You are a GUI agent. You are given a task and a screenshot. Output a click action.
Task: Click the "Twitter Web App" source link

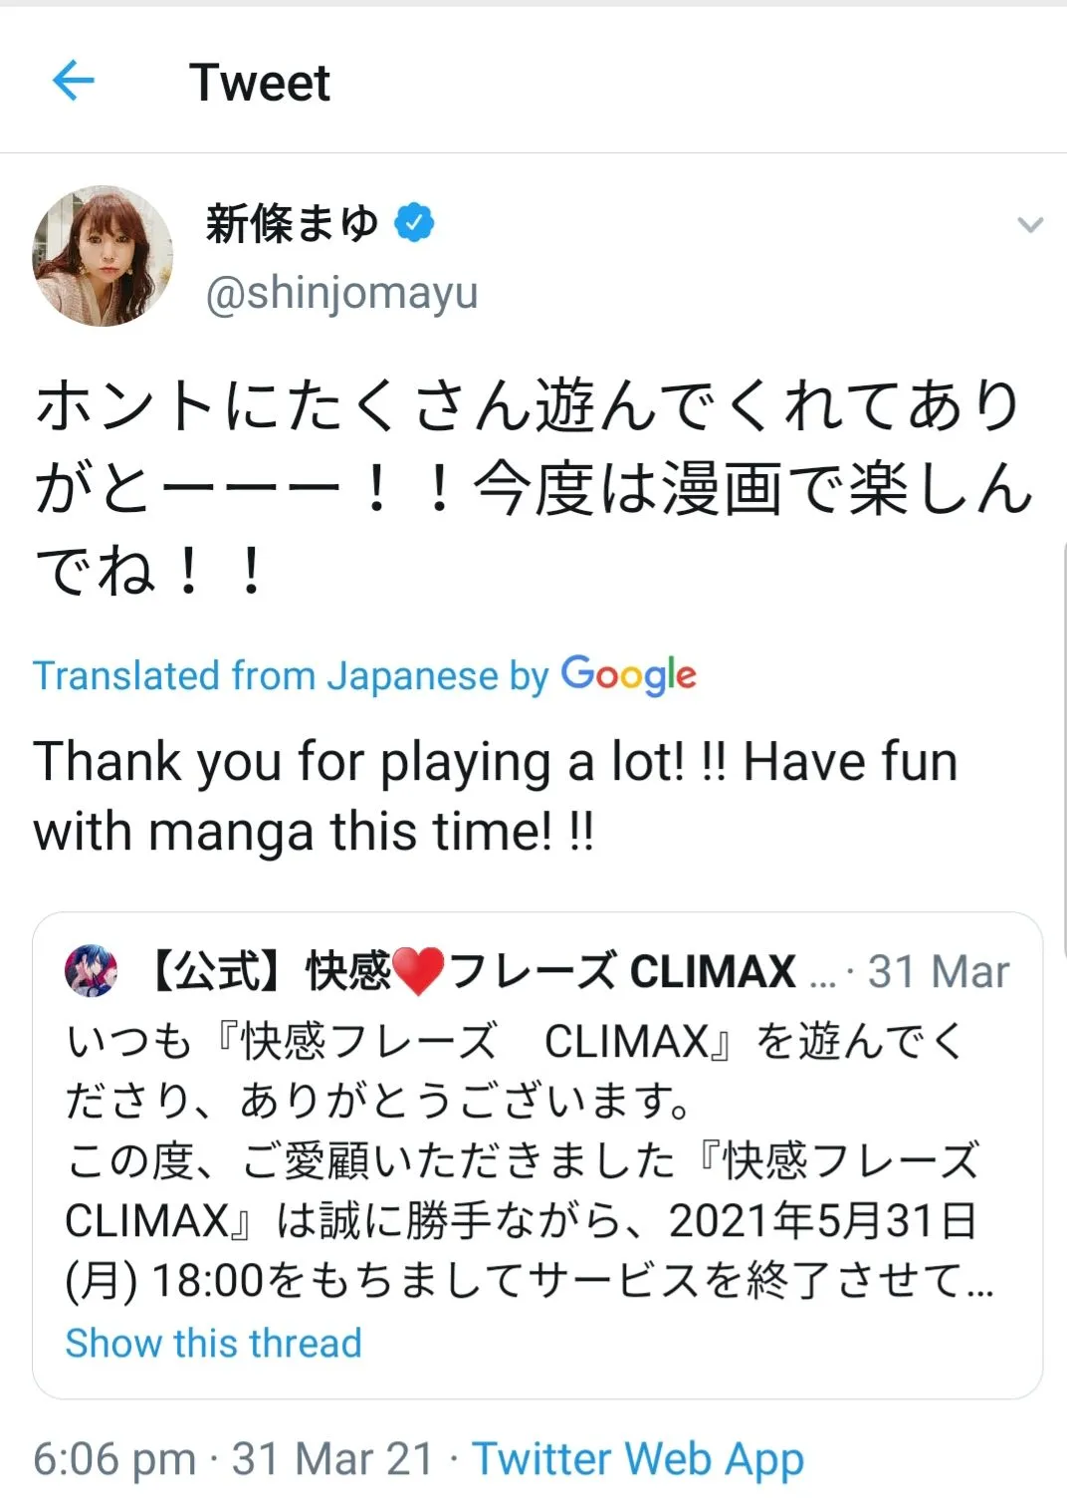pos(637,1459)
